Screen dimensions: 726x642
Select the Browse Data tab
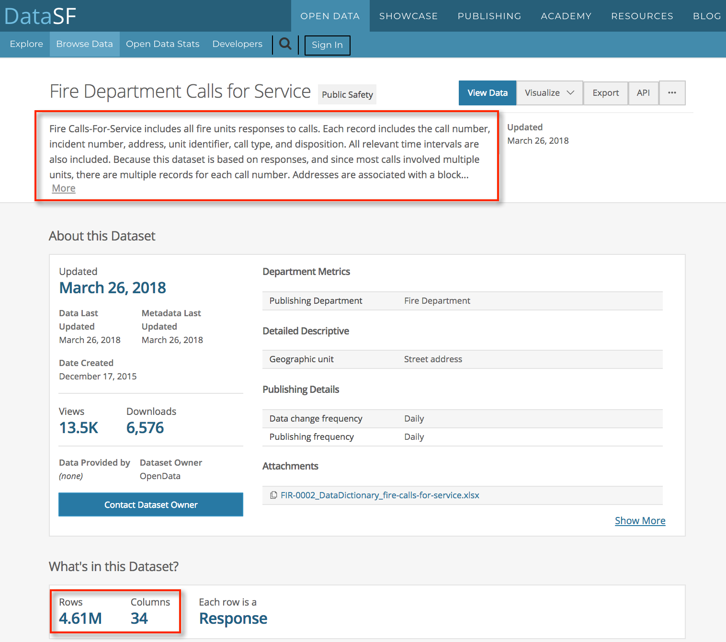click(85, 44)
